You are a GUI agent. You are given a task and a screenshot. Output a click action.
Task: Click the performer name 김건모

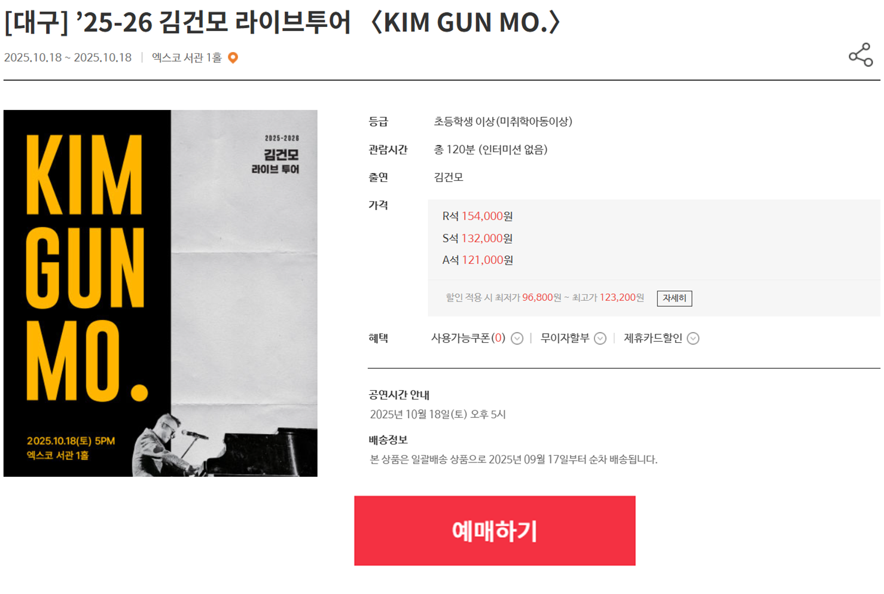[x=449, y=177]
